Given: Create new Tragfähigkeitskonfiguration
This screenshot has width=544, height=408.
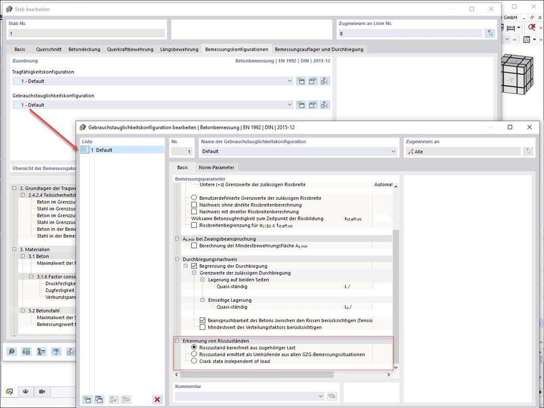Looking at the screenshot, I should coord(301,81).
